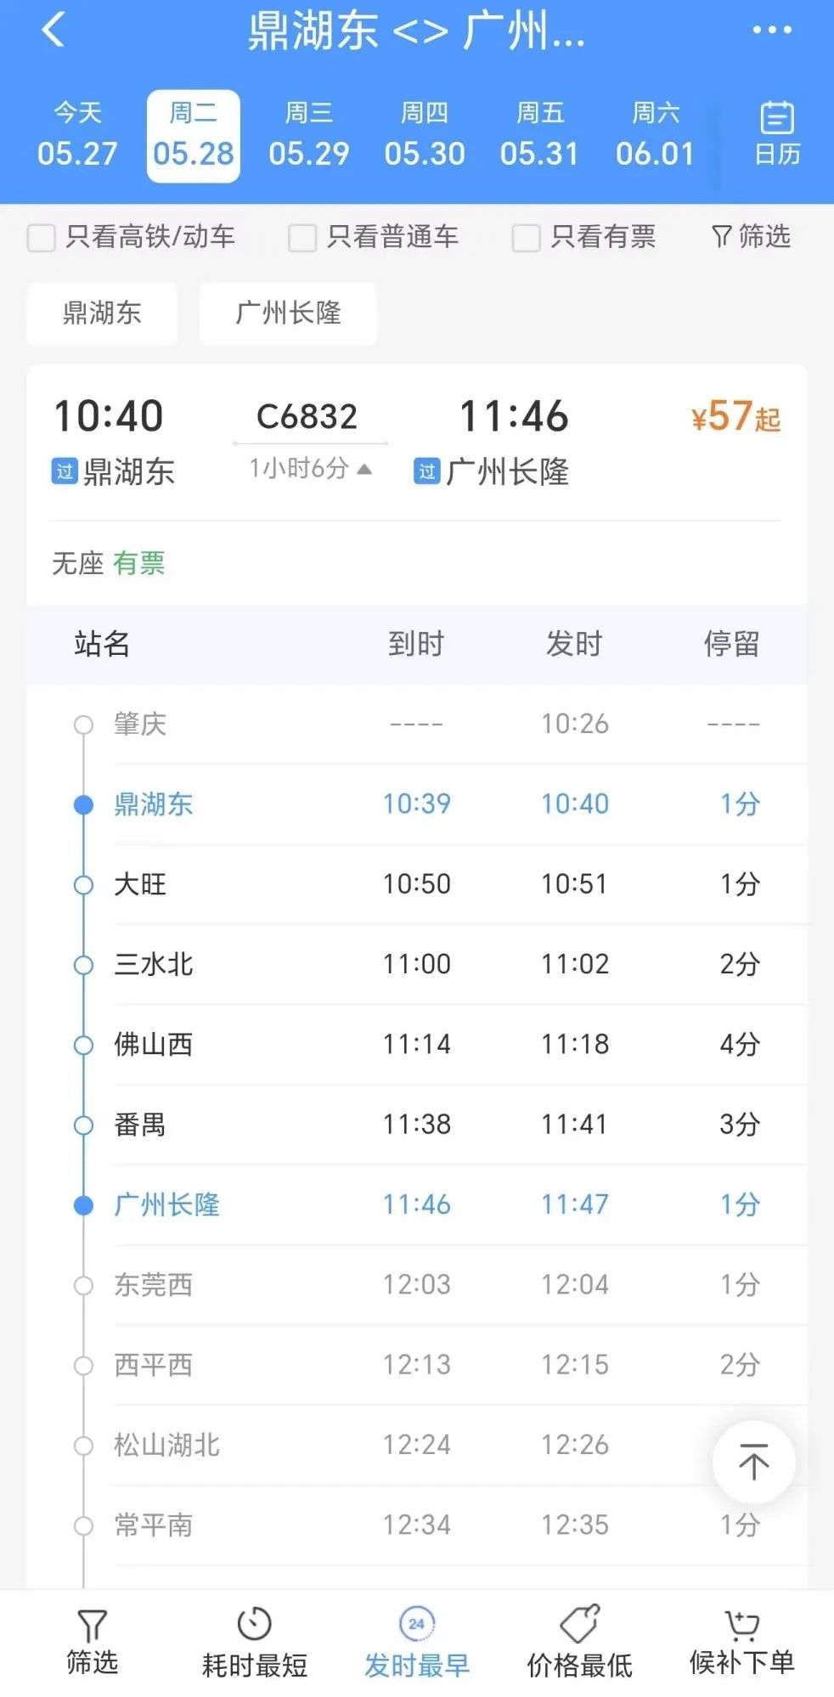Open the top 筛选 filter dropdown

tap(751, 236)
